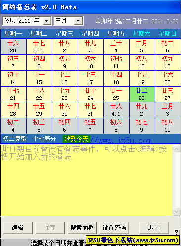Image resolution: width=181 pixels, height=246 pixels.
Task: Select March 6 cell labeled 初二
Action: (x=168, y=47)
